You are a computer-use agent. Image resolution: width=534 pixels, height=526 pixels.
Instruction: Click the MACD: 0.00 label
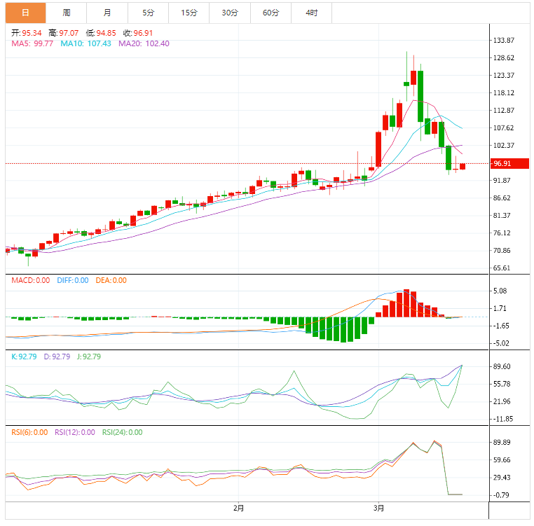(x=30, y=280)
